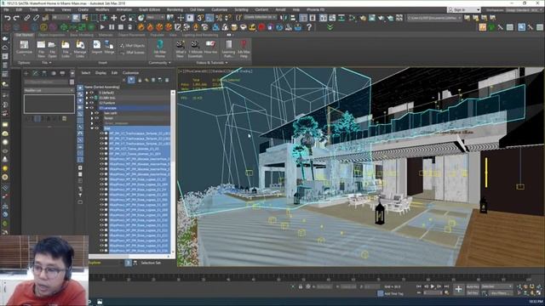Click the XRef Scenes button

(x=133, y=53)
